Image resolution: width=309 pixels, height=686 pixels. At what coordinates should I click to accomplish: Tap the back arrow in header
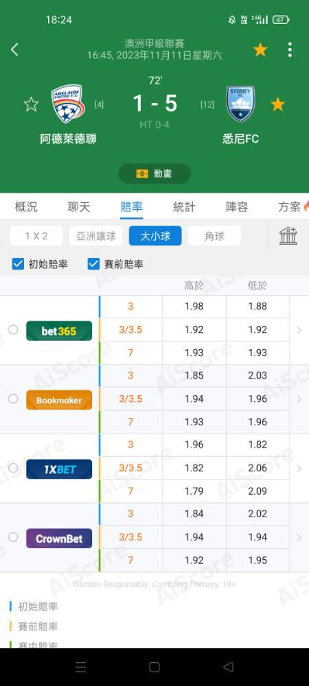(x=14, y=49)
